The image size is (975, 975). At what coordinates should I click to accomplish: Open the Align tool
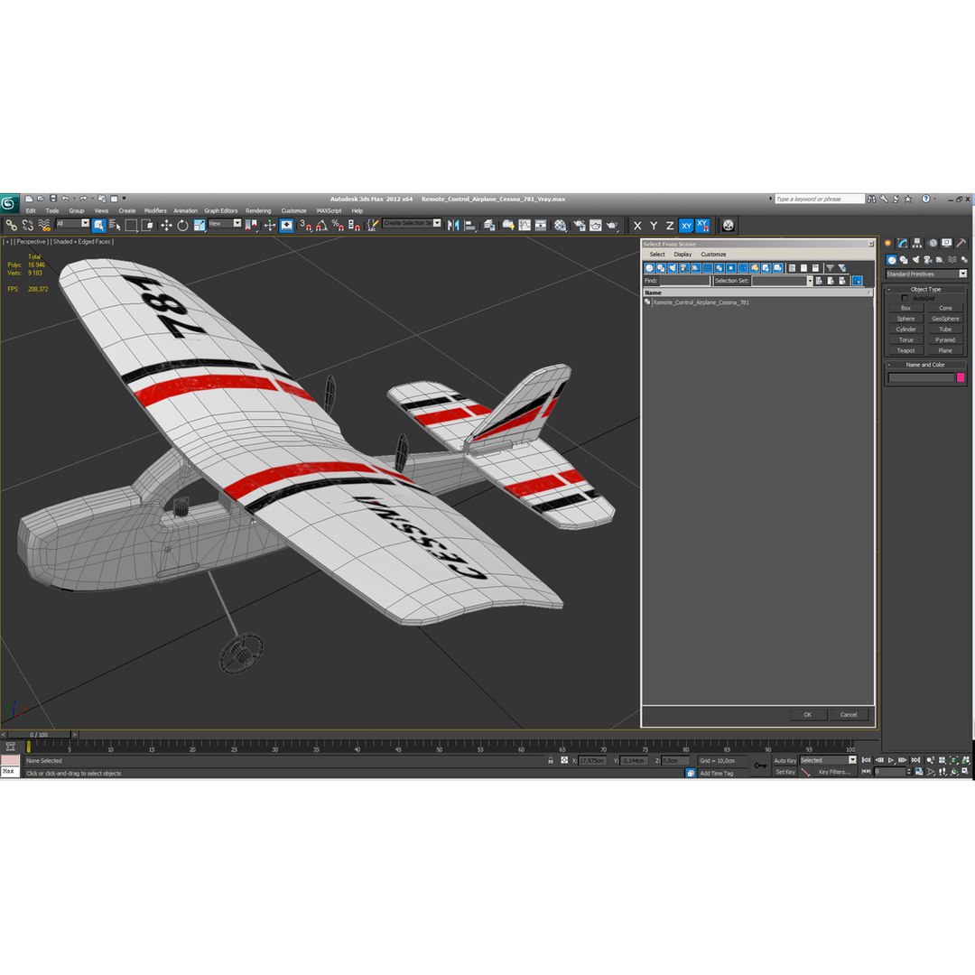tap(470, 225)
